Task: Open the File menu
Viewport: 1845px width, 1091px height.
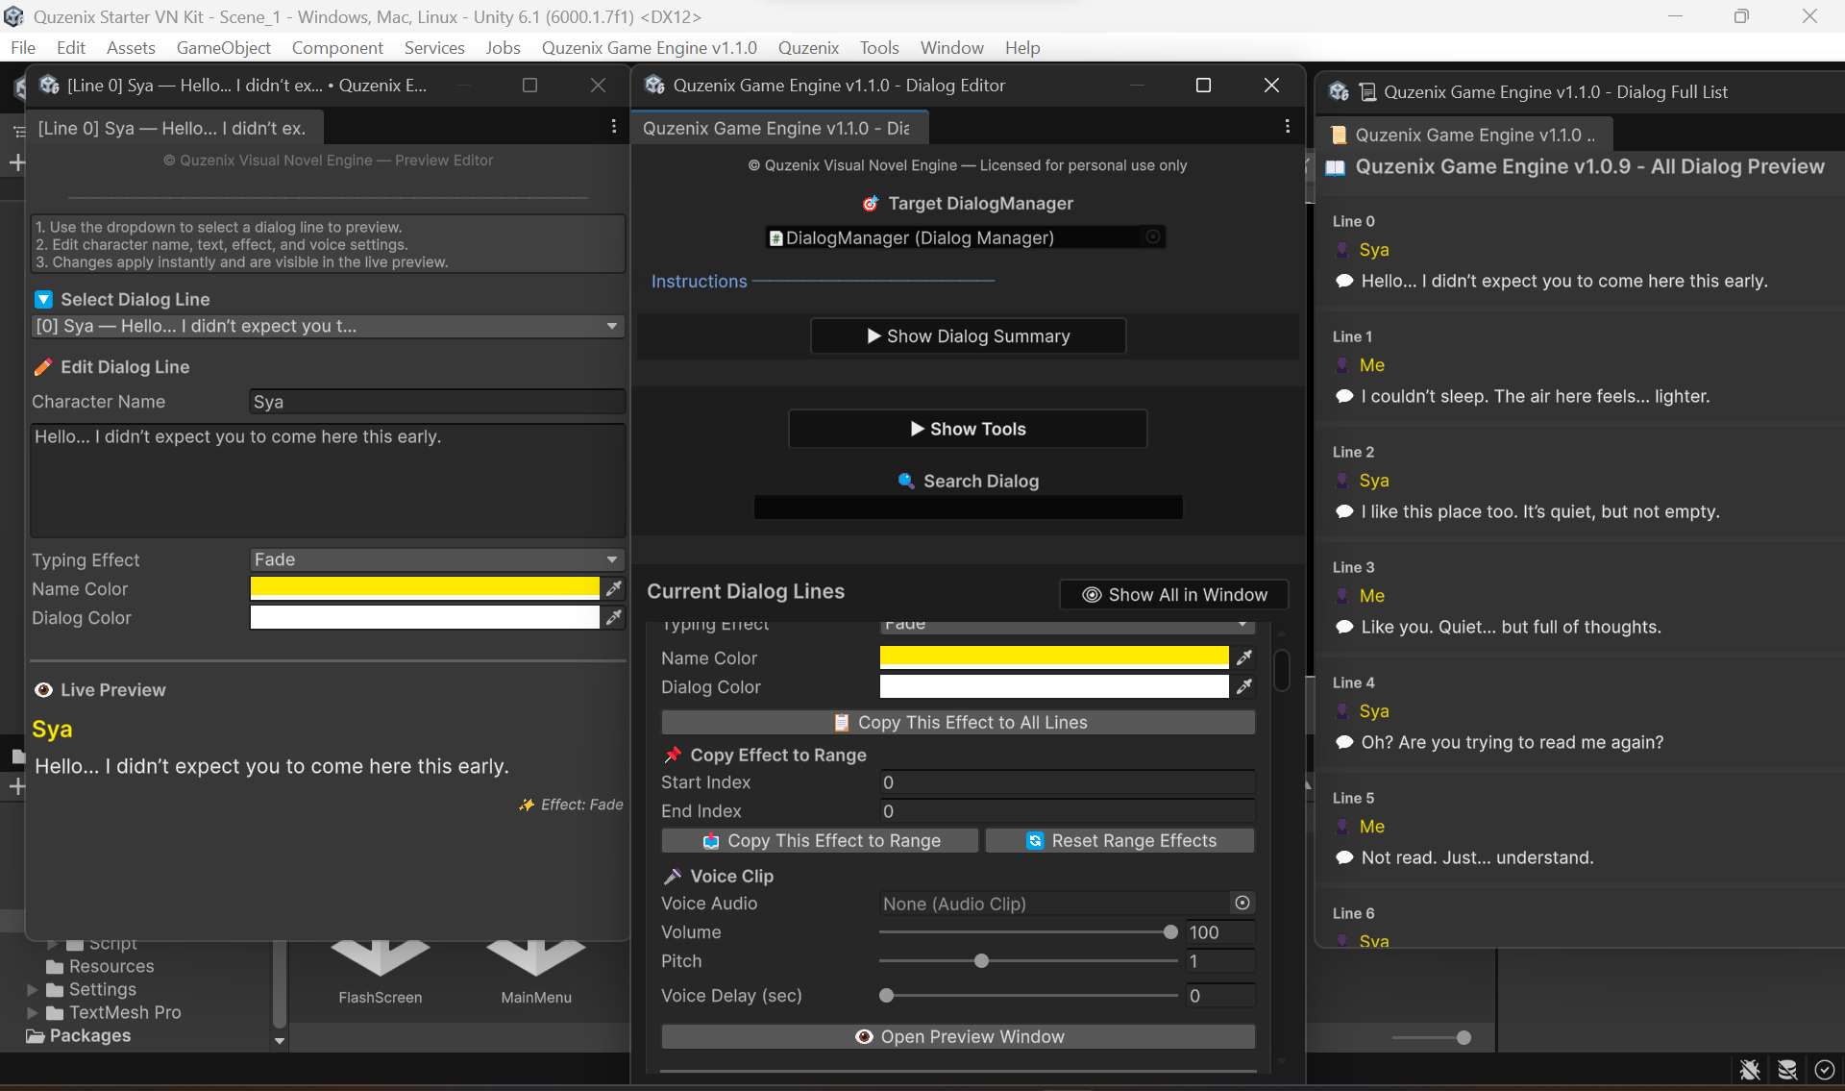Action: coord(23,47)
